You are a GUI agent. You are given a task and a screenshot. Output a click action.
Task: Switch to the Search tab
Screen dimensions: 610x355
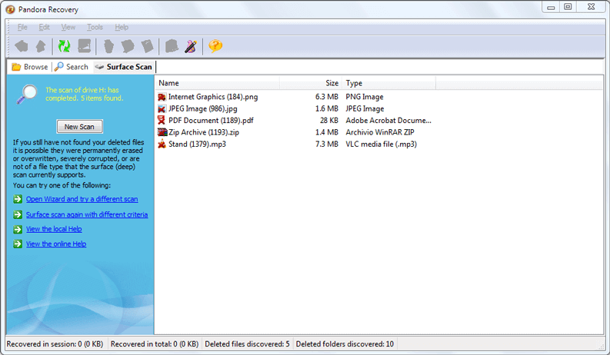point(72,67)
